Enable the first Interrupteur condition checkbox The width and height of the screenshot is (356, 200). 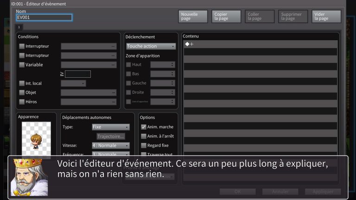coord(22,46)
